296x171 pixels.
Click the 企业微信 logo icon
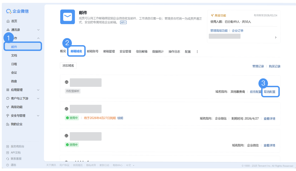[x=9, y=11]
